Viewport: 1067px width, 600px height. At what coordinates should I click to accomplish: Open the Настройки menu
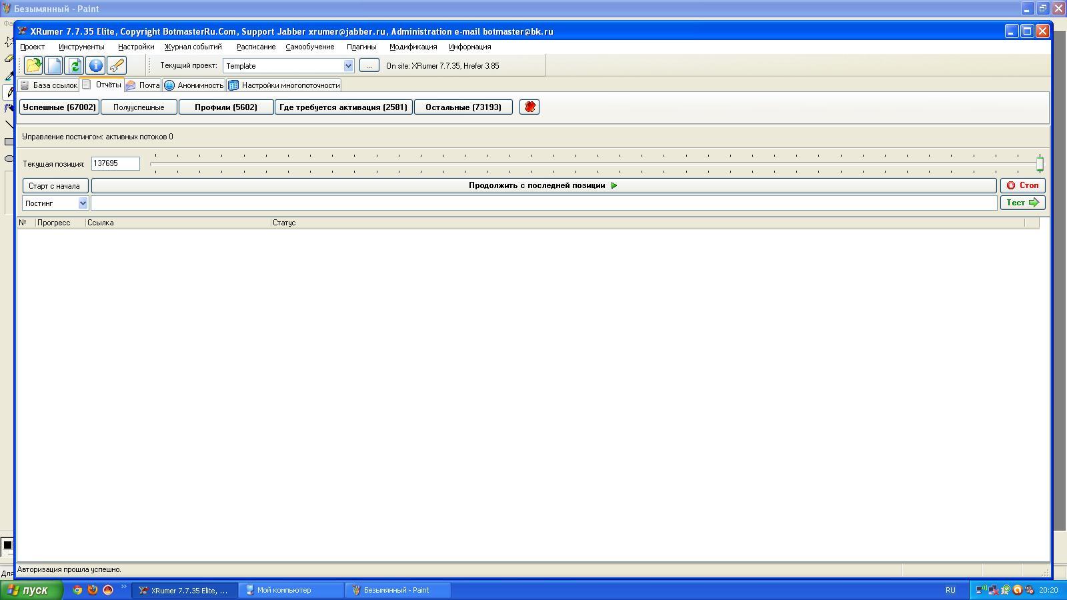pyautogui.click(x=136, y=47)
